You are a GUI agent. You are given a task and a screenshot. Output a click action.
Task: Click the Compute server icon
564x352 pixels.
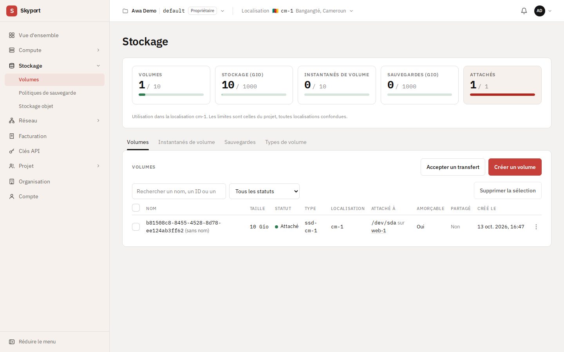[12, 50]
